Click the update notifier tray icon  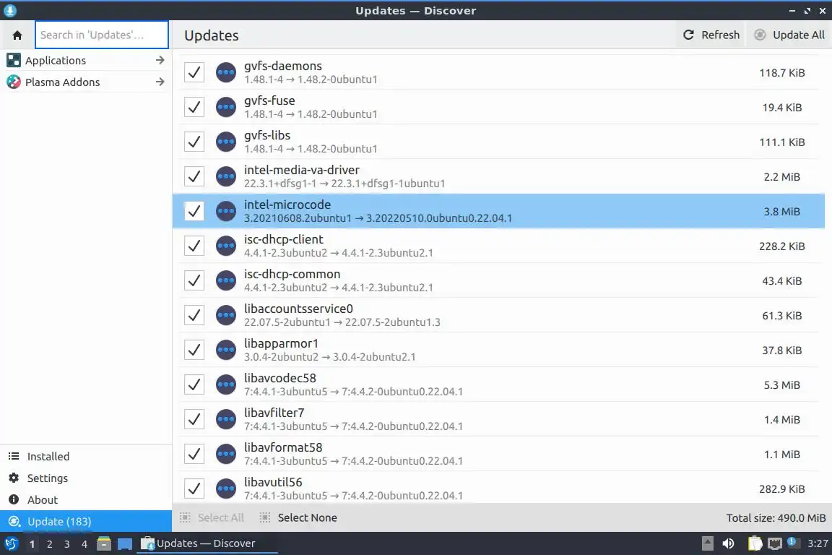pyautogui.click(x=792, y=542)
